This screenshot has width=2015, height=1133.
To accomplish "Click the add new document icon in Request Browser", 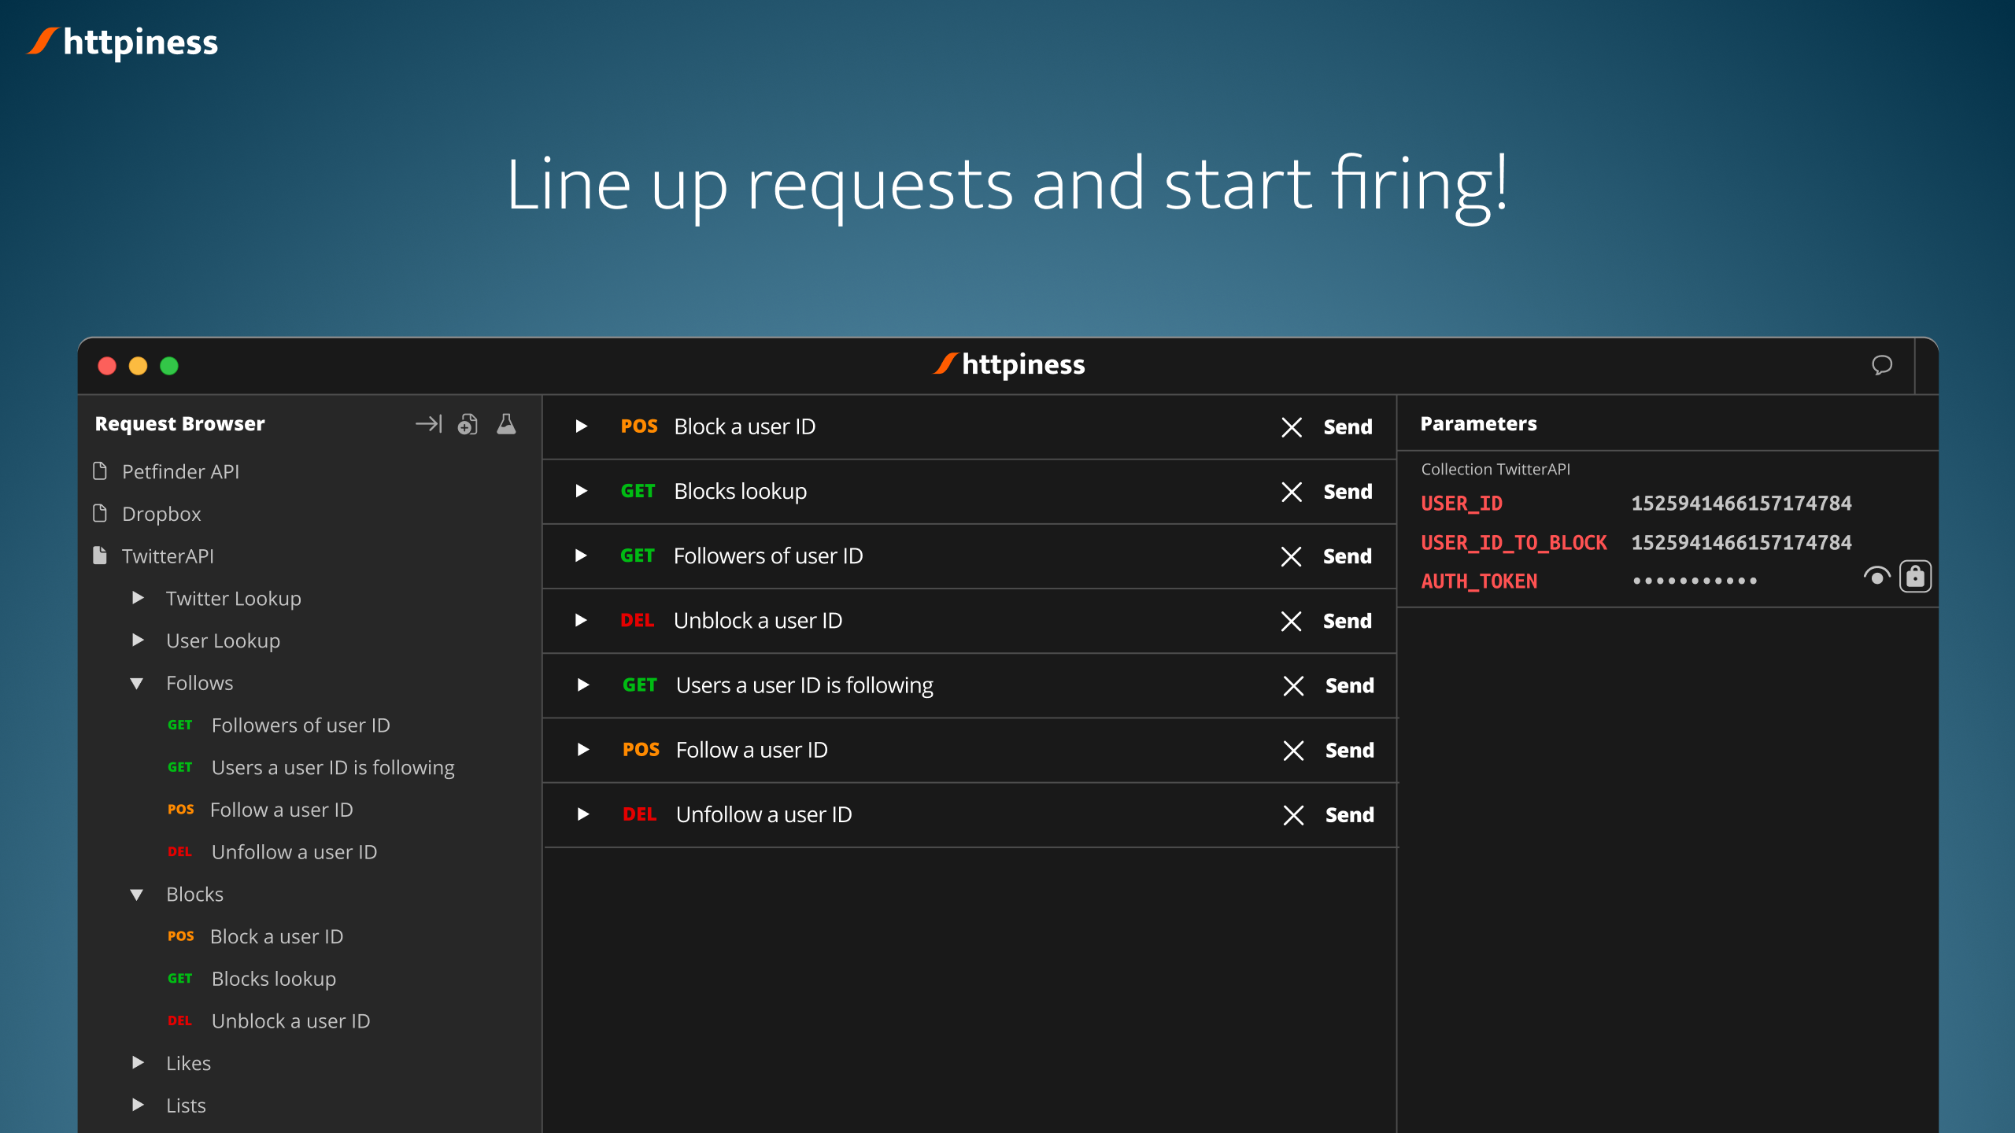I will click(x=468, y=424).
